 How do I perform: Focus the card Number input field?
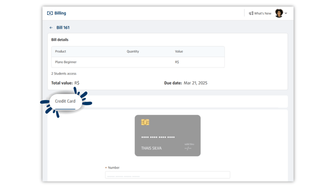pos(167,175)
